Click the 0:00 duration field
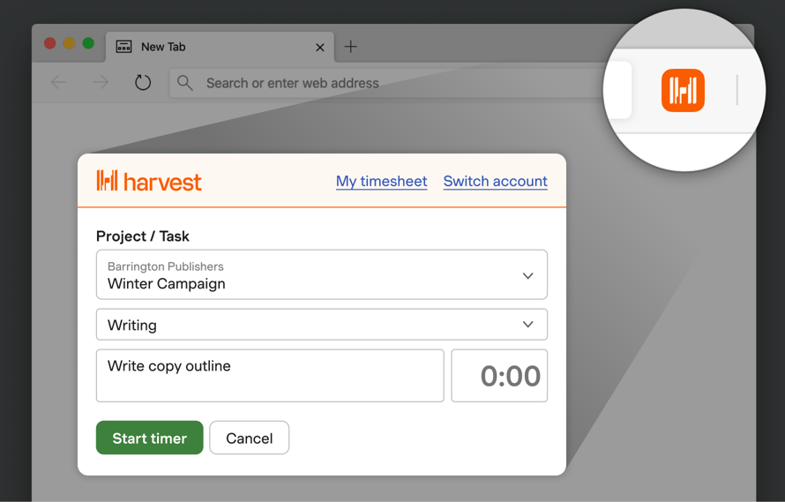The height and width of the screenshot is (502, 785). tap(499, 376)
